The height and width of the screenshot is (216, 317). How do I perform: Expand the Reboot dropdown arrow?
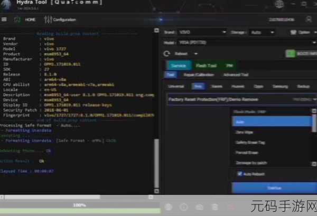(x=195, y=54)
